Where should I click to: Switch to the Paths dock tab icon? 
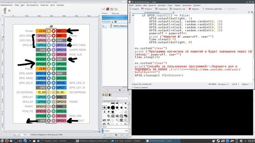[112, 9]
